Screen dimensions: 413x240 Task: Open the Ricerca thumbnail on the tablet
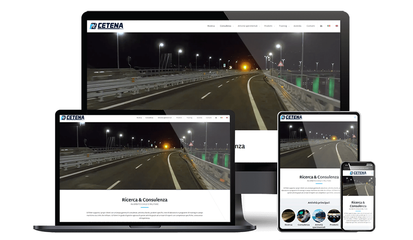(288, 216)
